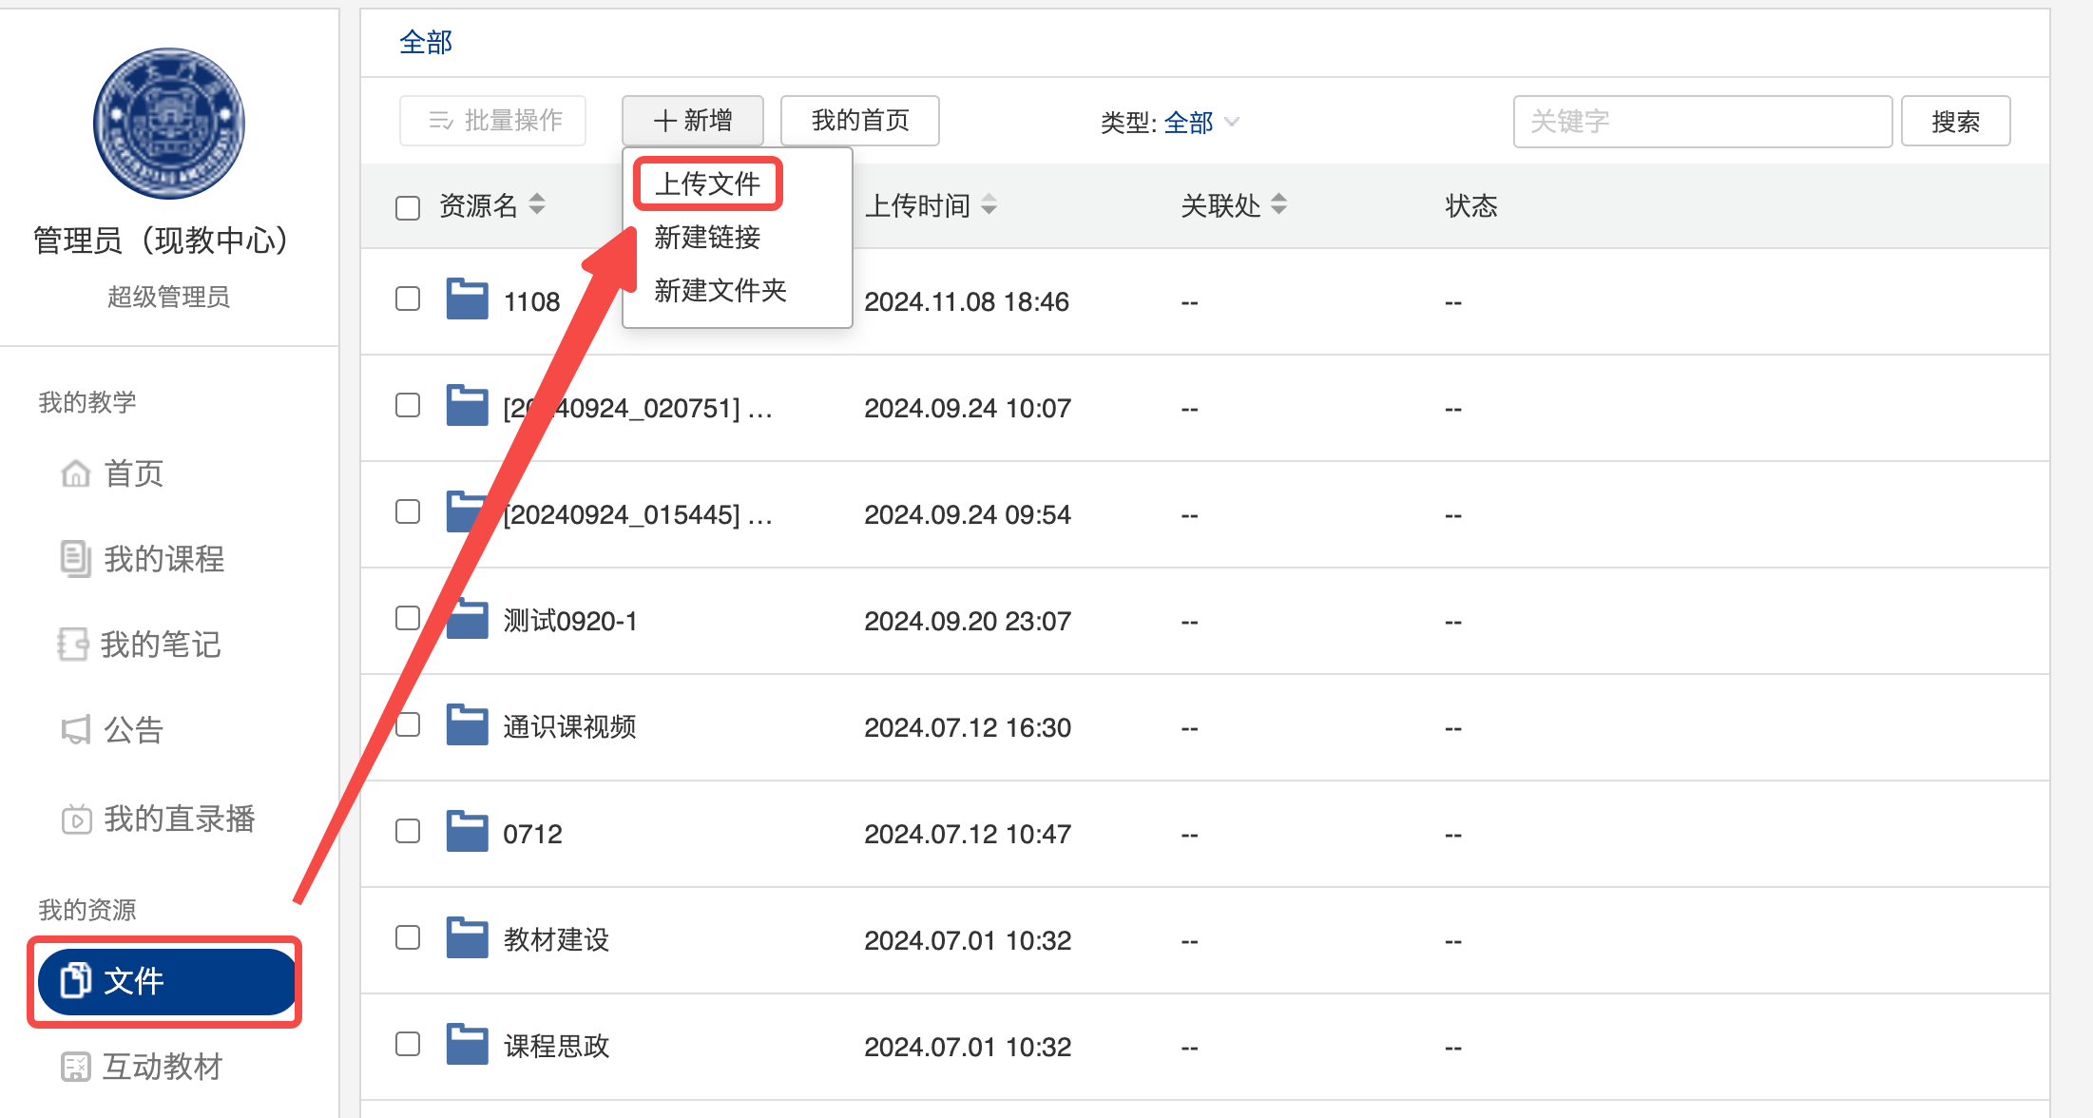Viewport: 2093px width, 1118px height.
Task: Tick the checkbox for folder 0712
Action: point(408,832)
